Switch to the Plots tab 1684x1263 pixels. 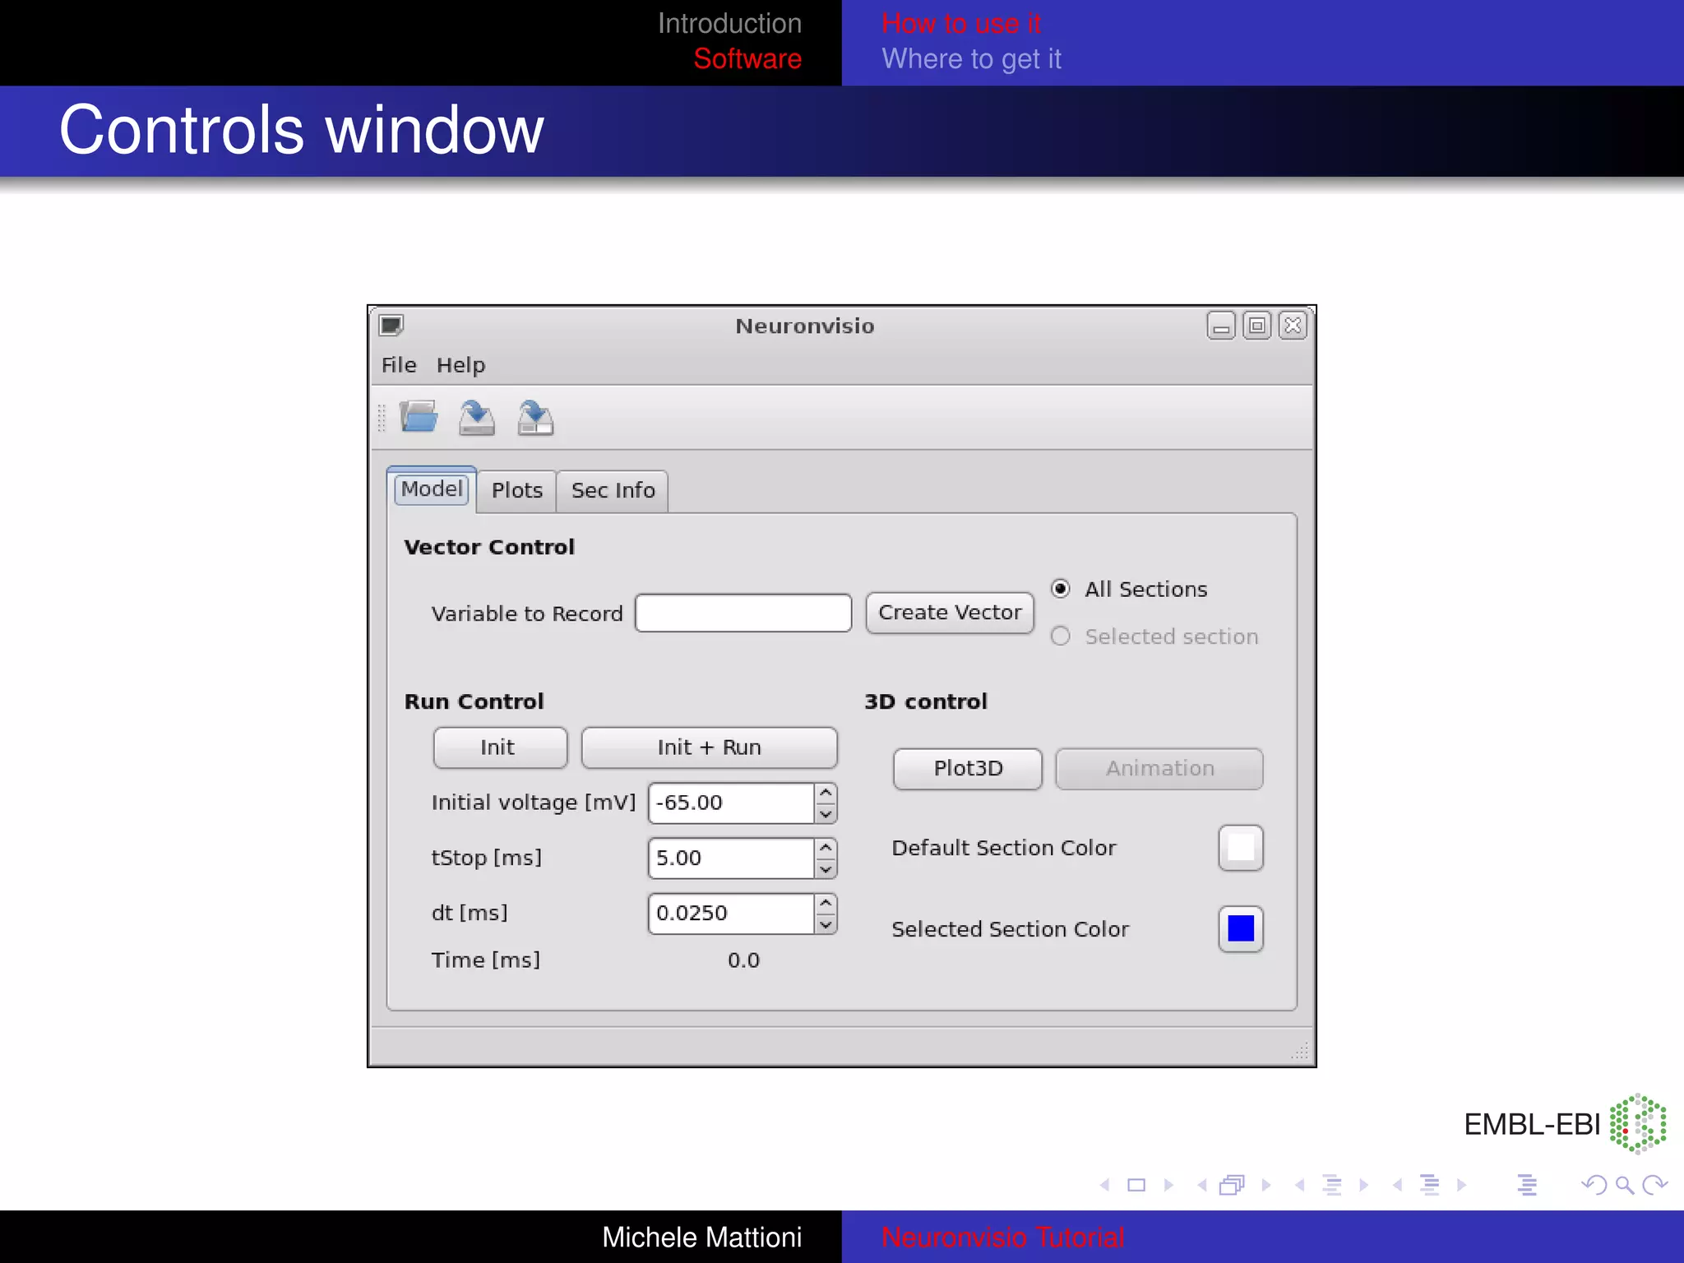(x=517, y=491)
